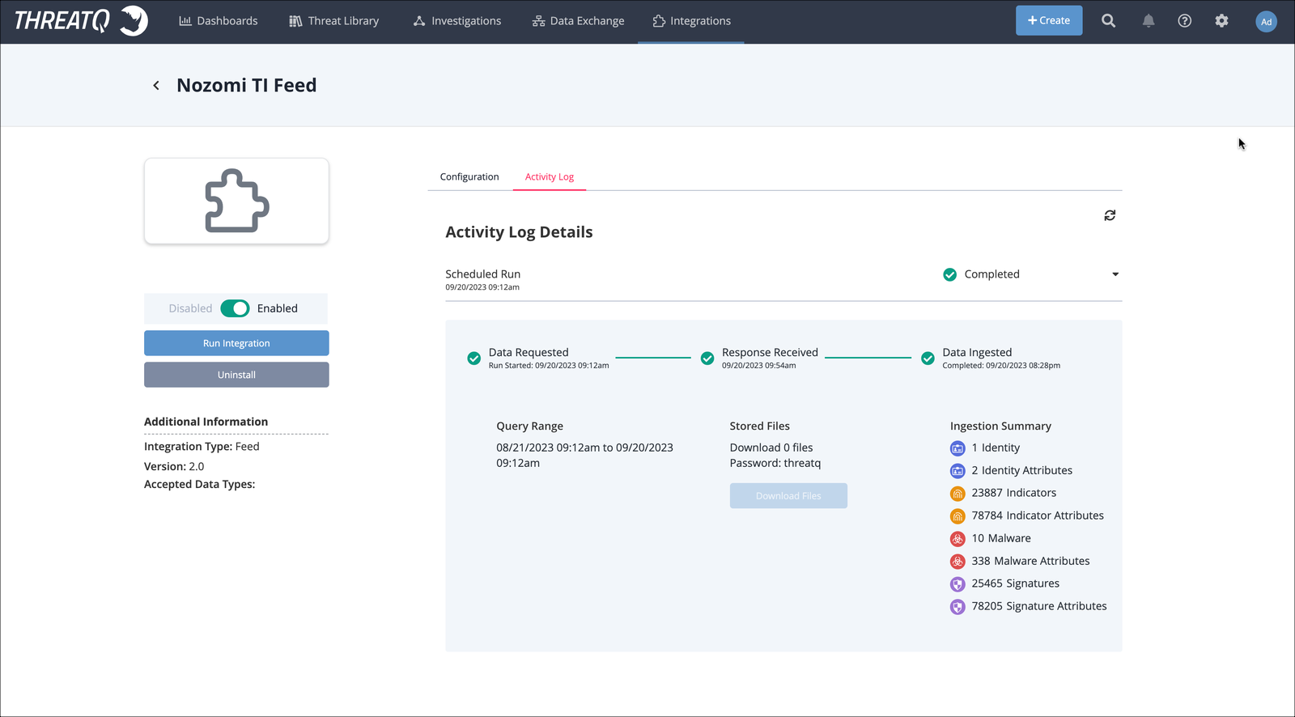Open notifications bell icon
This screenshot has height=717, width=1295.
(1148, 21)
